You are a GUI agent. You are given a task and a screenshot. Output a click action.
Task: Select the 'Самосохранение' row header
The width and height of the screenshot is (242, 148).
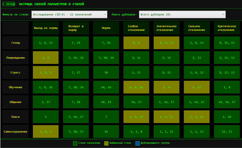(16, 132)
